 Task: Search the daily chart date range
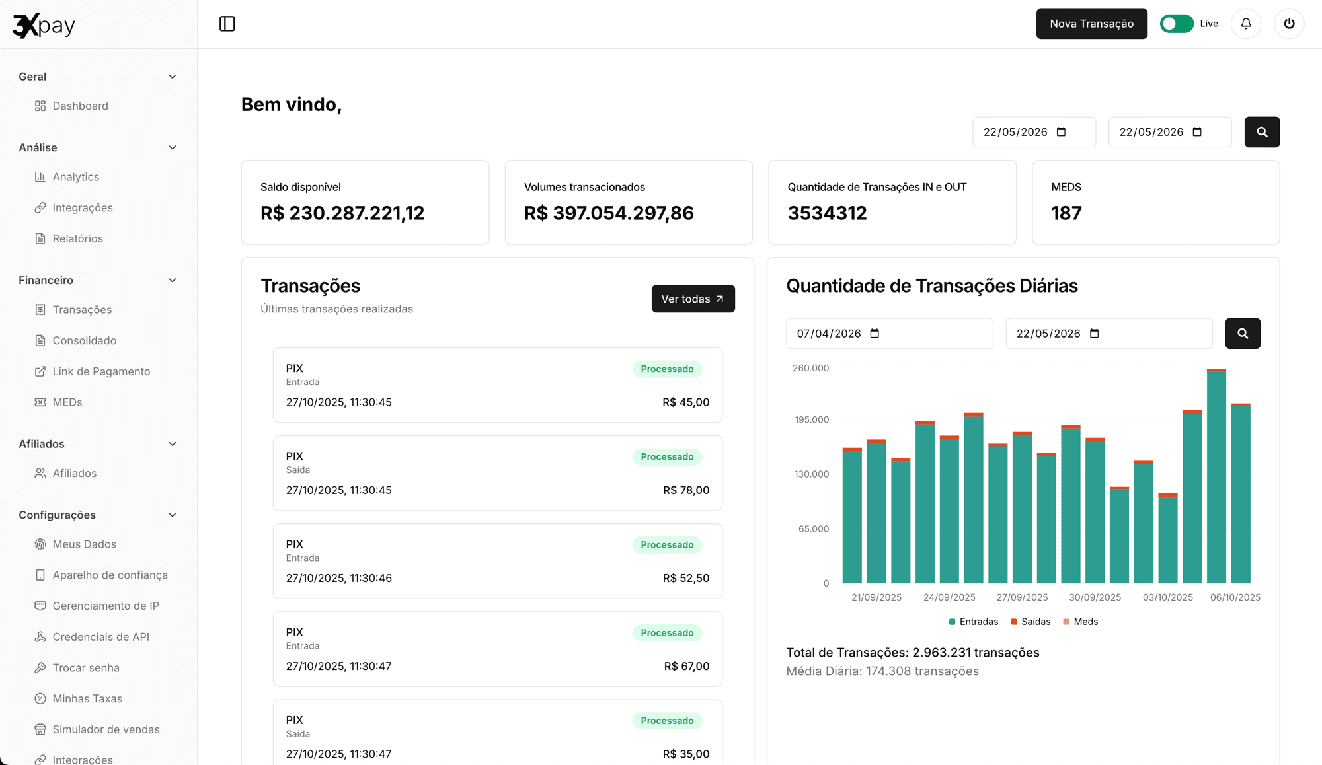(1243, 334)
